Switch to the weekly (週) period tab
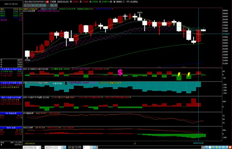Viewport: 232px width, 149px height. tap(52, 5)
